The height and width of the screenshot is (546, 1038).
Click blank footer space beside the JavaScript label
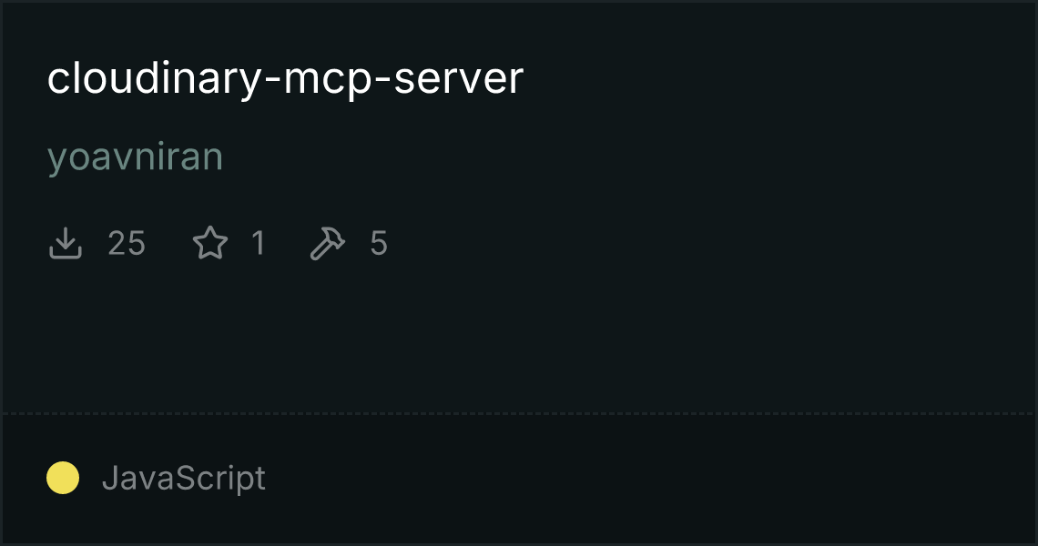648,480
